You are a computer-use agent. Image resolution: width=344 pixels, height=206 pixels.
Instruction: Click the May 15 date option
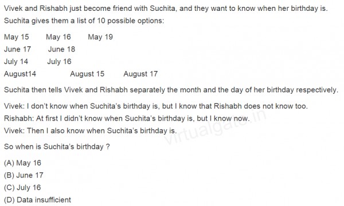pyautogui.click(x=17, y=37)
